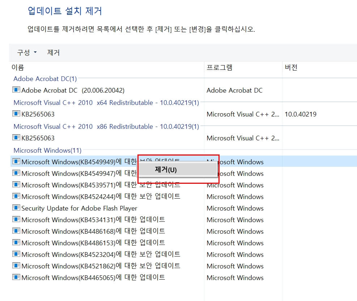The width and height of the screenshot is (357, 301).
Task: Click the update icon for KB4465065
Action: [16, 277]
